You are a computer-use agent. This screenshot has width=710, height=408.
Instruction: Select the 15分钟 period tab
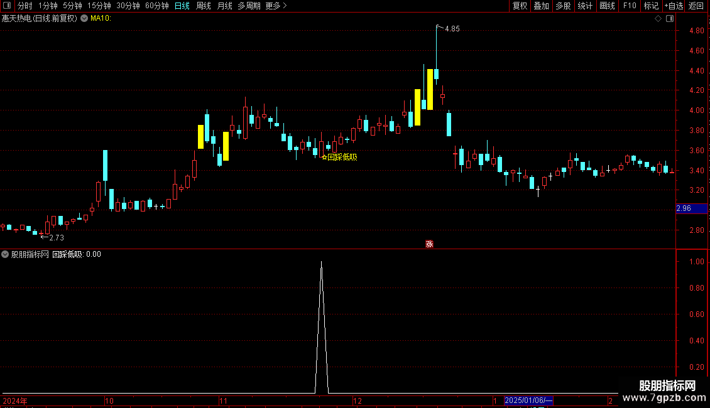click(x=99, y=6)
